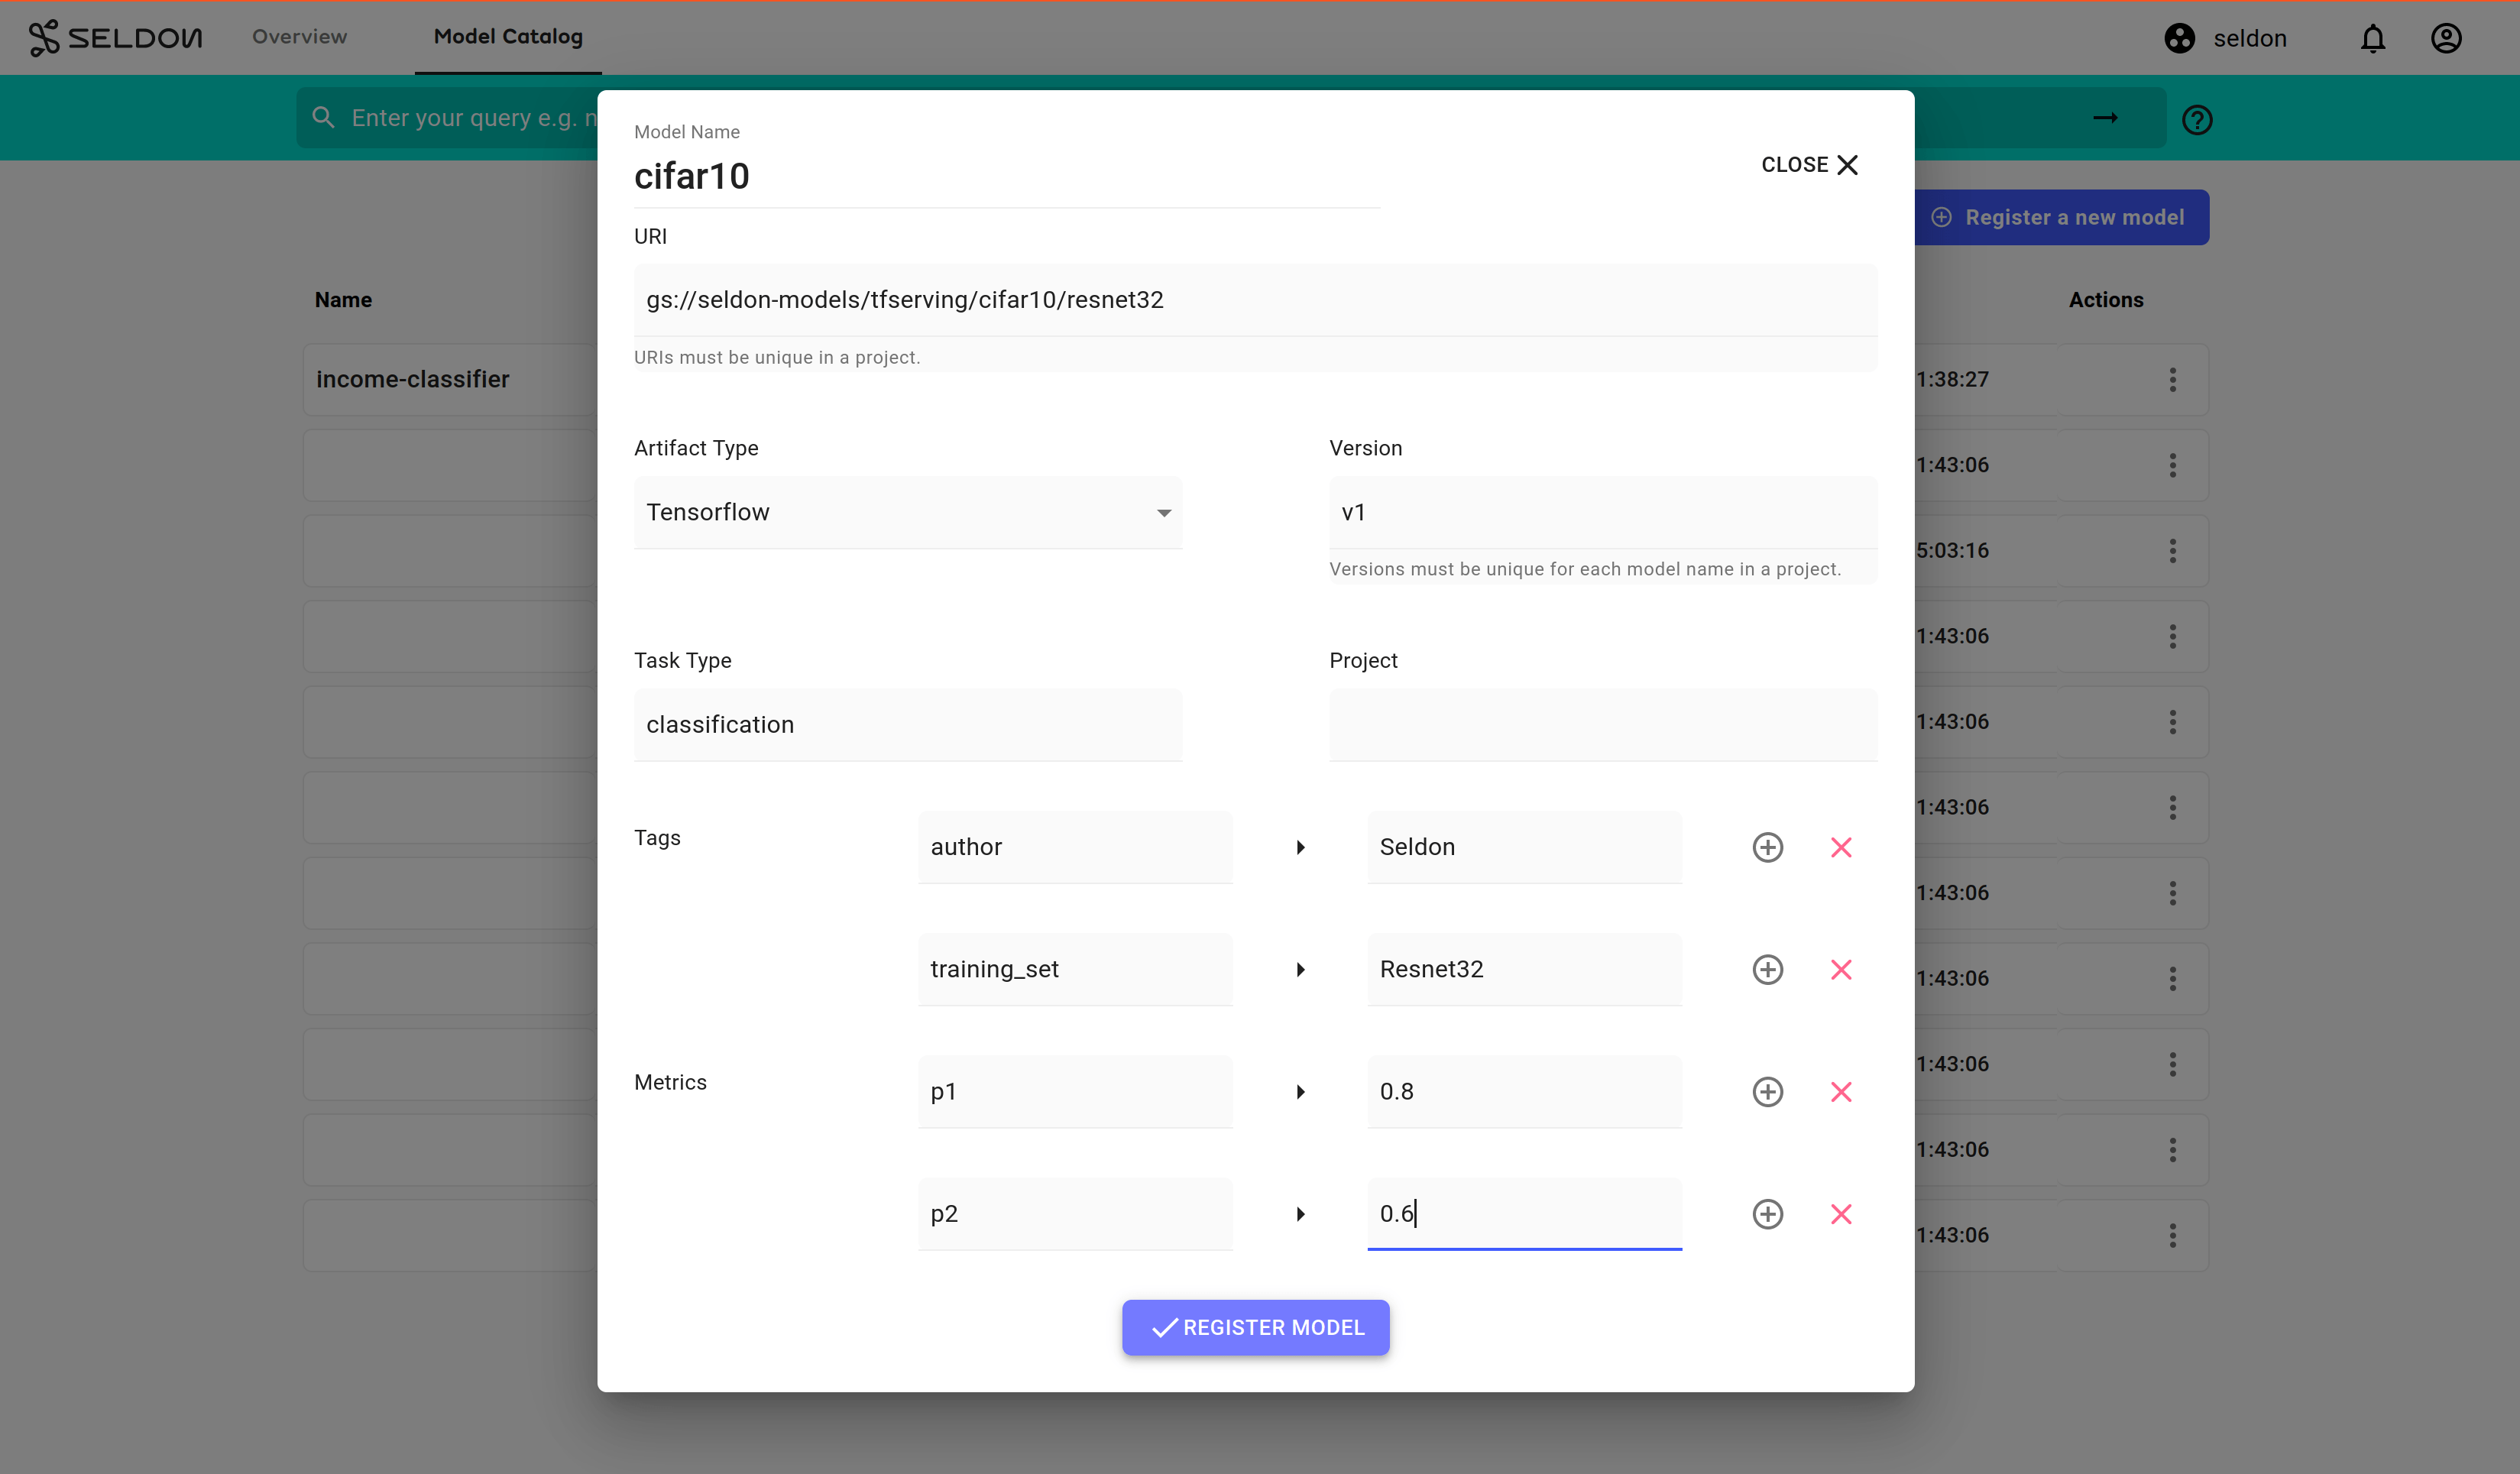Click the search magnifier icon

tap(323, 117)
